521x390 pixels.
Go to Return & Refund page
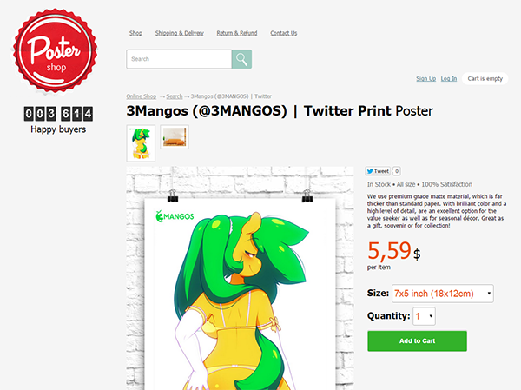tap(237, 33)
